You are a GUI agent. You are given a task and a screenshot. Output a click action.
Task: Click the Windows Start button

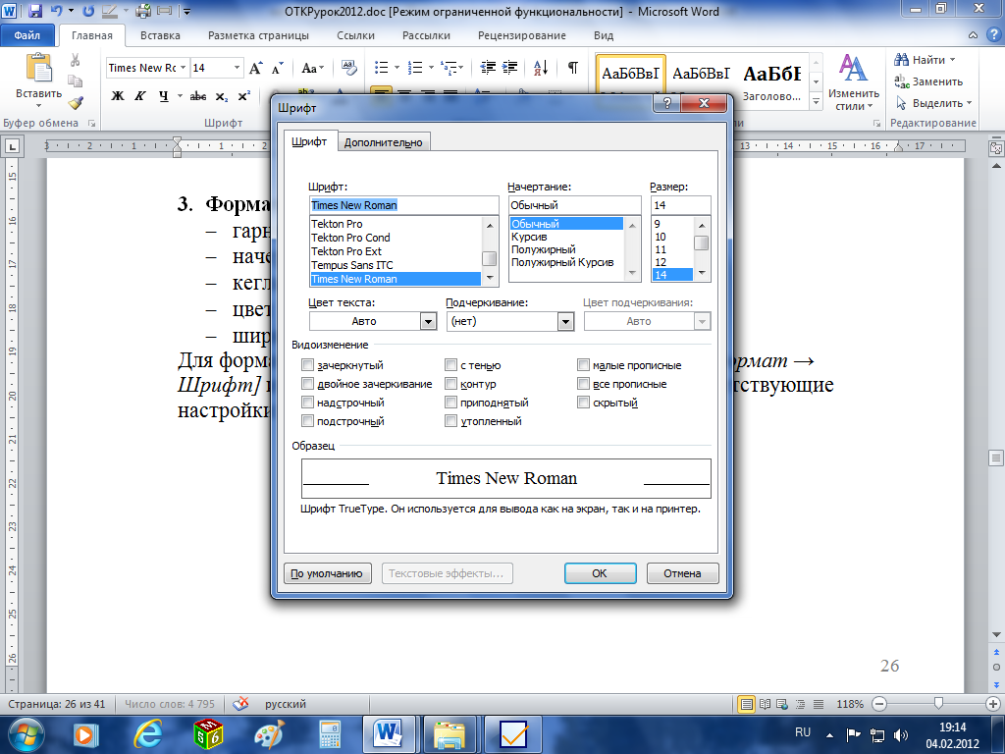pos(25,734)
